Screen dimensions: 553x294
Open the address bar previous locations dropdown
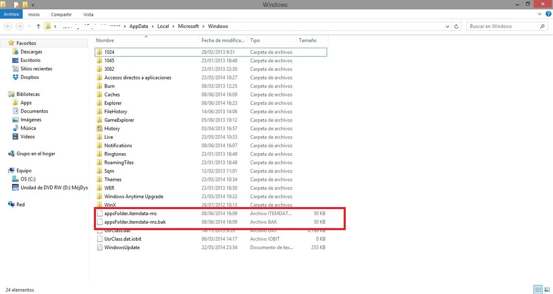(x=447, y=27)
